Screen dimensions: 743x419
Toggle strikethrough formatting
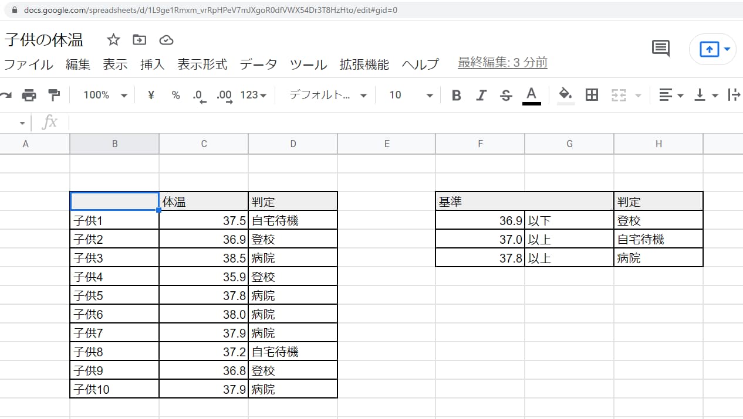[506, 96]
